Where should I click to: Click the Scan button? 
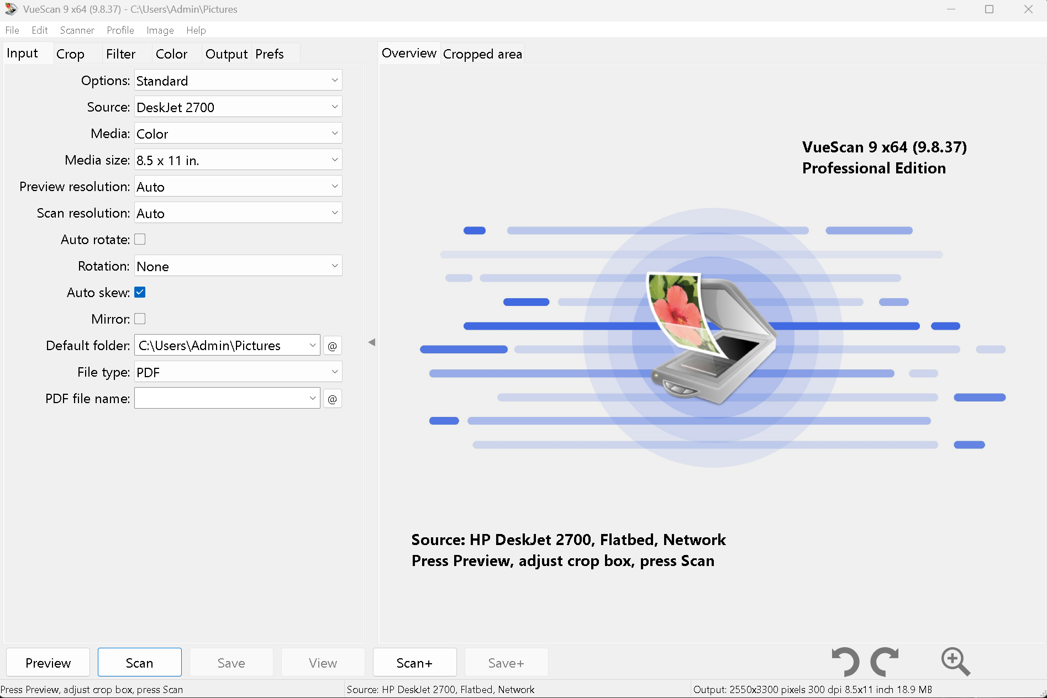click(140, 662)
